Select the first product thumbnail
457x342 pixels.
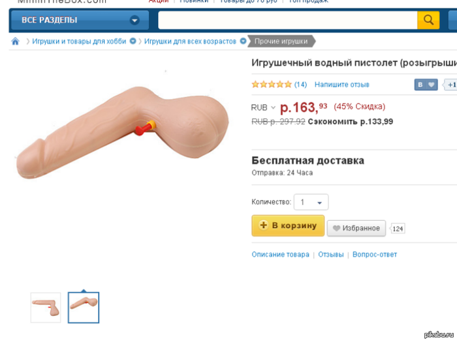(46, 307)
